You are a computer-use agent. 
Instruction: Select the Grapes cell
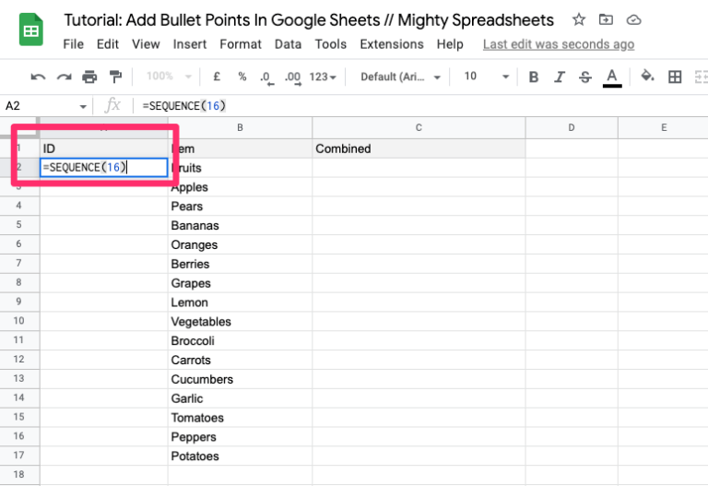pyautogui.click(x=240, y=283)
